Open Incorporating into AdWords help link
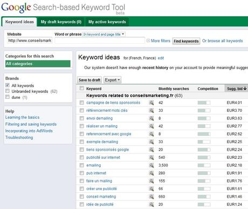This screenshot has height=209, width=248. click(29, 131)
